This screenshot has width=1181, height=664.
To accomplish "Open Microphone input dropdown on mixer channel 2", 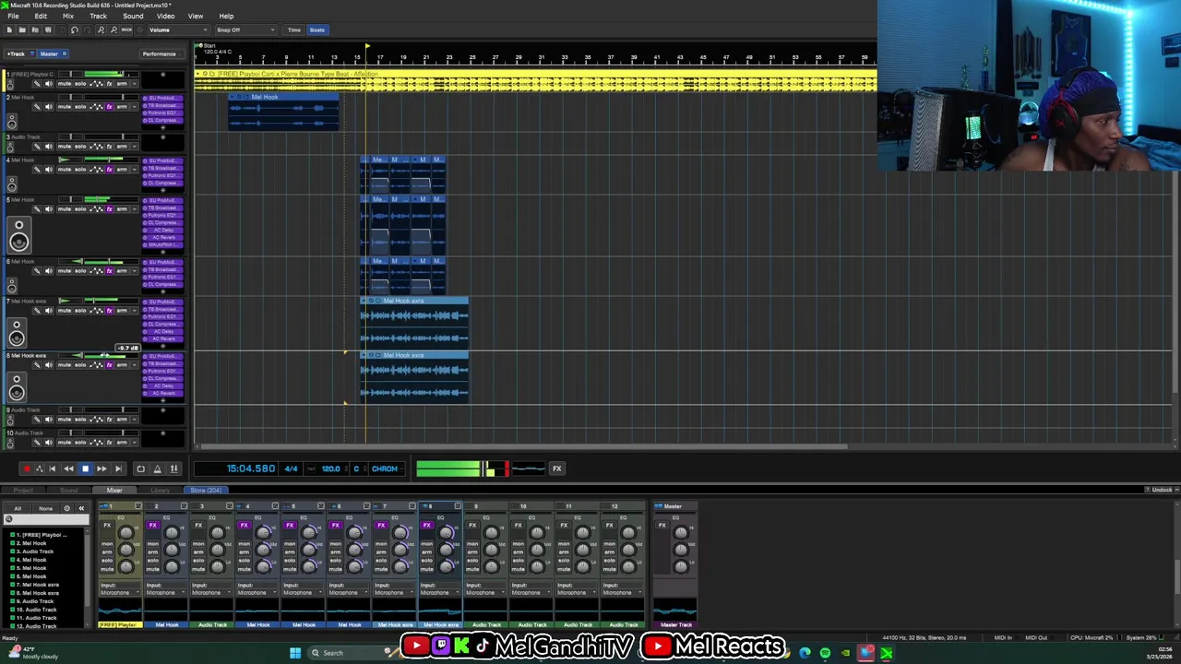I will pyautogui.click(x=166, y=592).
